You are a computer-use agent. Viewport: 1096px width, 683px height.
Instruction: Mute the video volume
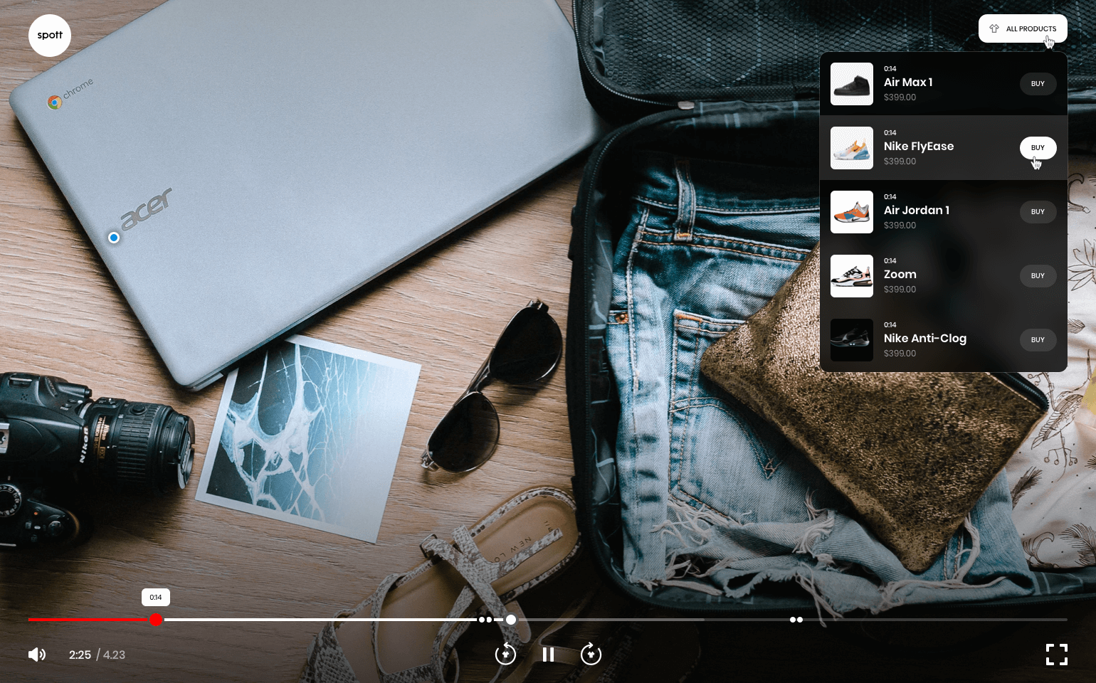click(x=37, y=655)
